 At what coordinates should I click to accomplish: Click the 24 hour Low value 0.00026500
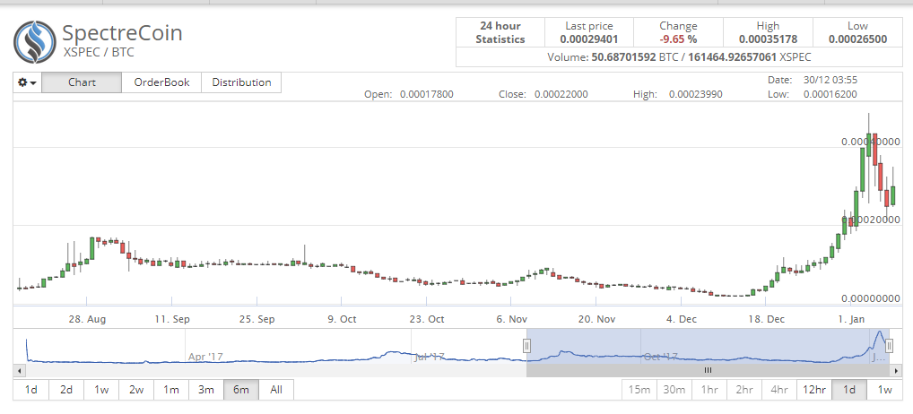(857, 39)
